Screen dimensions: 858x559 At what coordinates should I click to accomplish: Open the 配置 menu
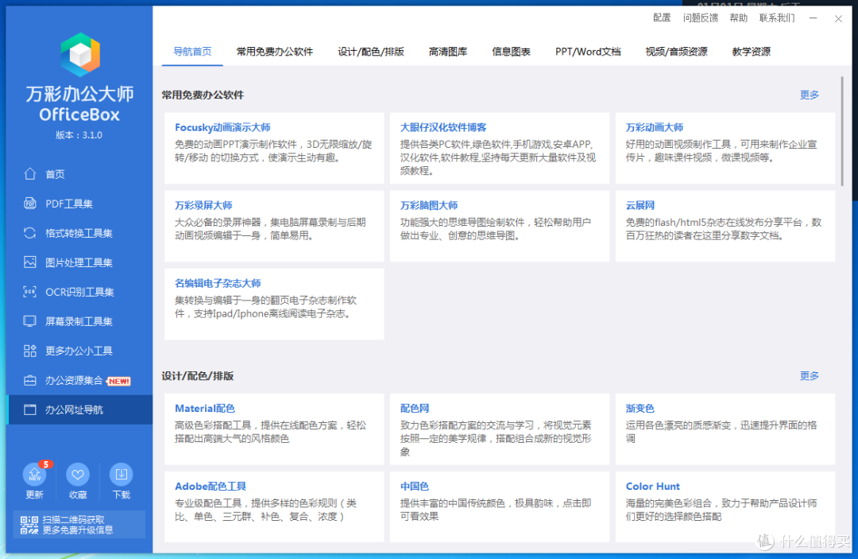[x=661, y=17]
